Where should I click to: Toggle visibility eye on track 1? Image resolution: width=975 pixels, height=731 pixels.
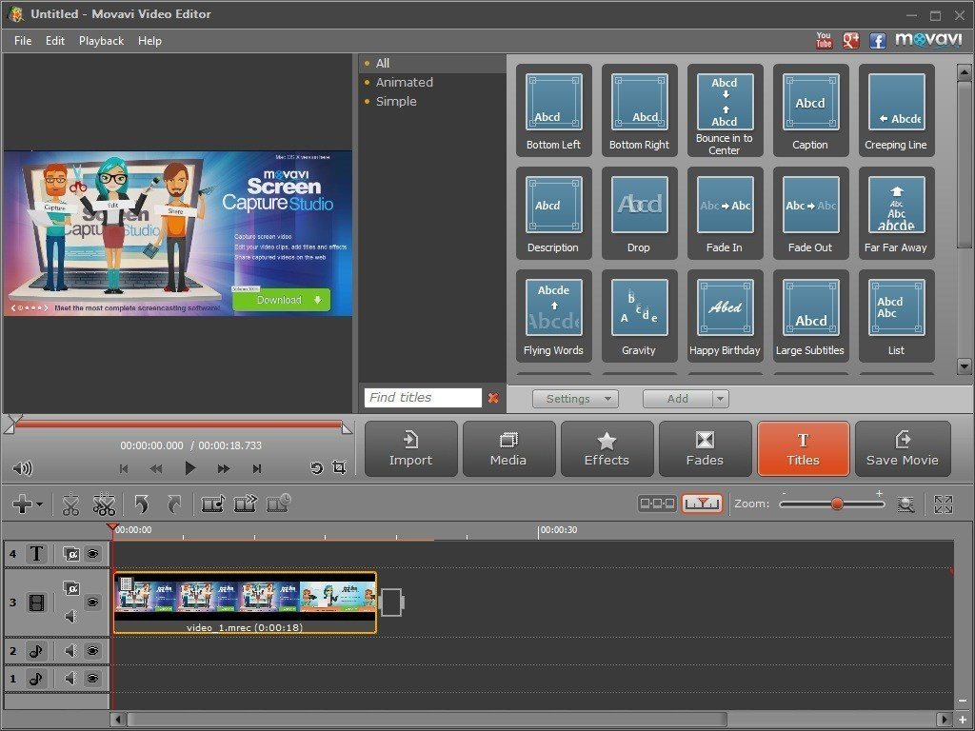(92, 678)
